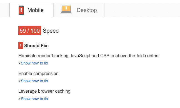Click tab strip area left of Mobile tab

point(5,10)
